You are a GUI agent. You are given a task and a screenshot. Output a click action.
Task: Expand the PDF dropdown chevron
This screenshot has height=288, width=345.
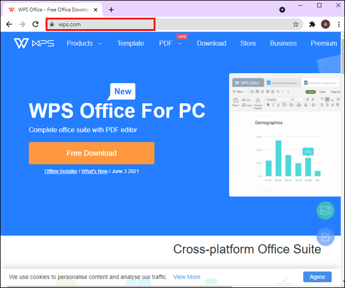(x=179, y=44)
